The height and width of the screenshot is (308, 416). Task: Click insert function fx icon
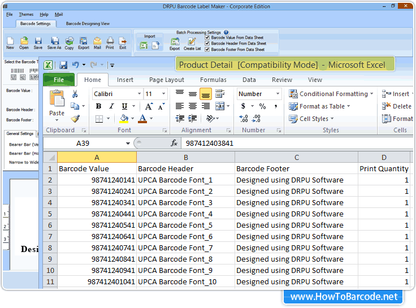(x=174, y=143)
